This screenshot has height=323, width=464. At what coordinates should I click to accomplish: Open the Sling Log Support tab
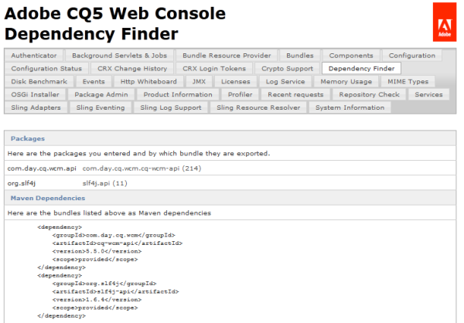171,107
